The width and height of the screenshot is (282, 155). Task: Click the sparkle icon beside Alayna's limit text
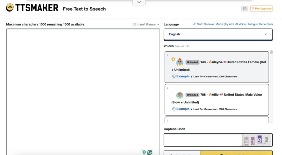pos(191,77)
